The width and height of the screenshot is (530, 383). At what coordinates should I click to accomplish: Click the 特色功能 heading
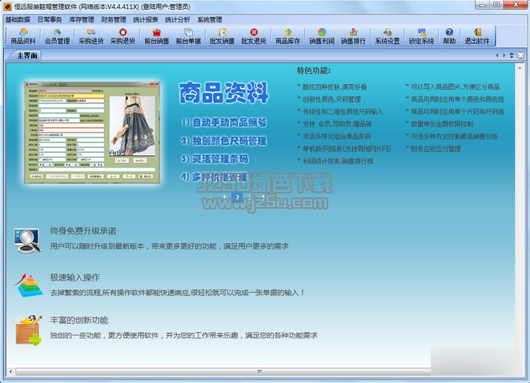(x=313, y=70)
